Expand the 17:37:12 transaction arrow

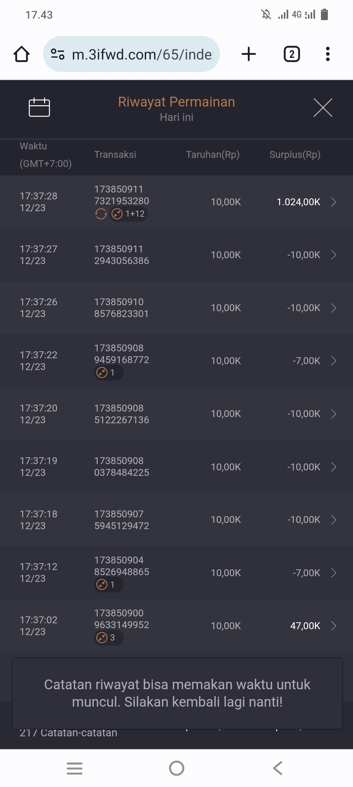click(x=333, y=573)
